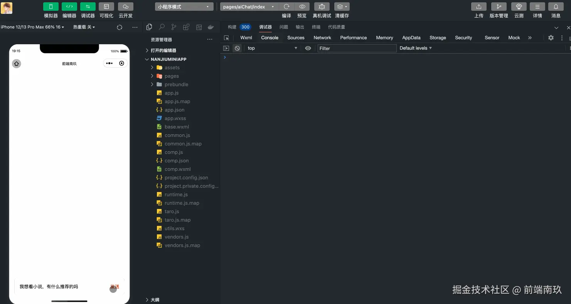Open simulator more options ellipsis
Viewport: 571px width, 304px height.
[135, 27]
